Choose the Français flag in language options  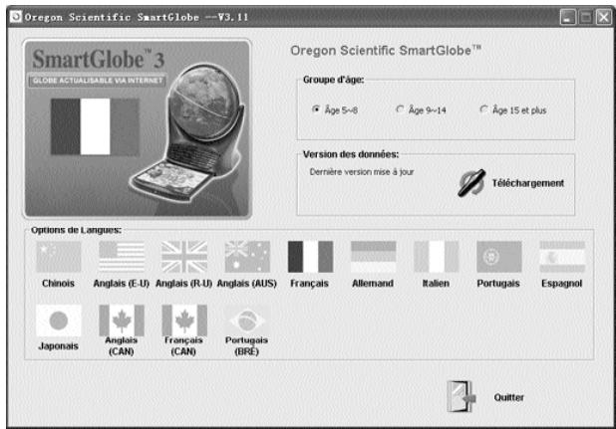click(x=310, y=257)
